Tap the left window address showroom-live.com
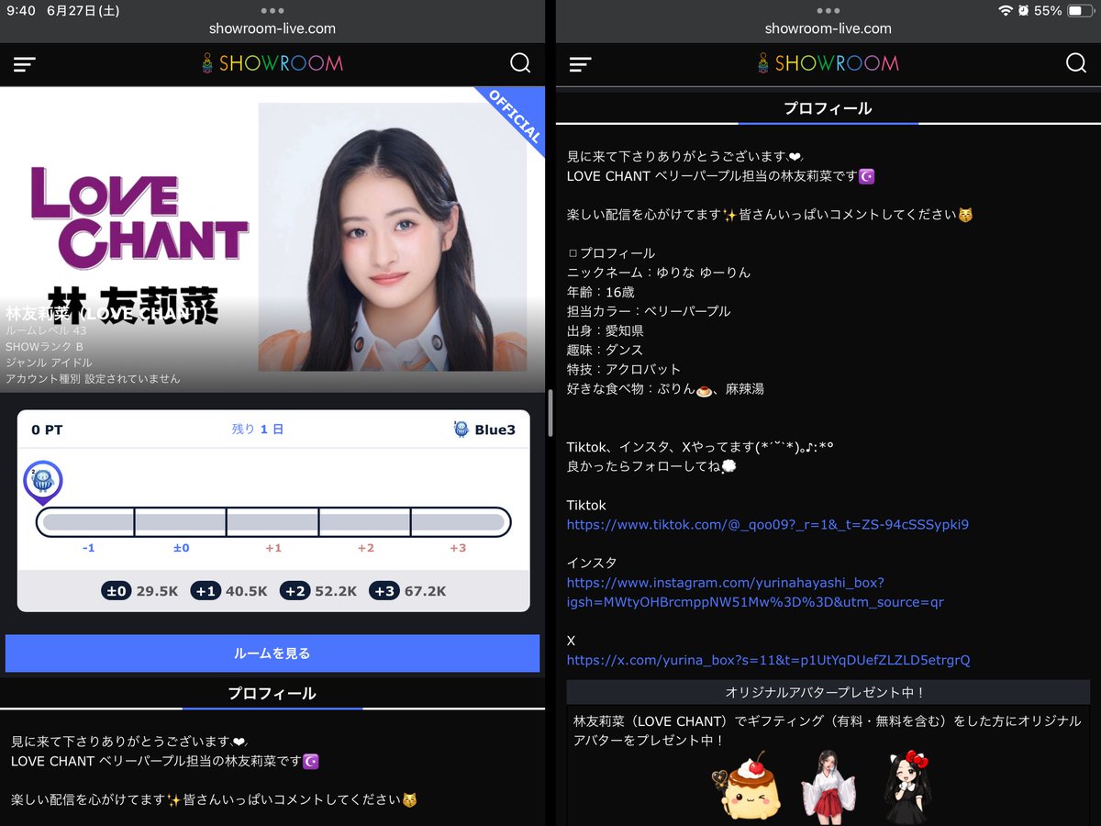Screen dimensions: 1101x826 coord(272,28)
